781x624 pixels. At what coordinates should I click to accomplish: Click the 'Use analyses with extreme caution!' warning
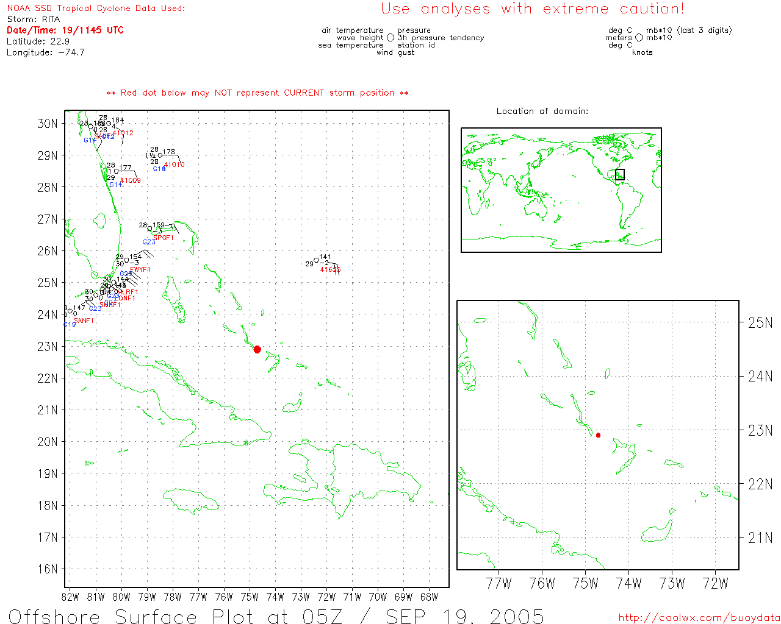pyautogui.click(x=533, y=9)
